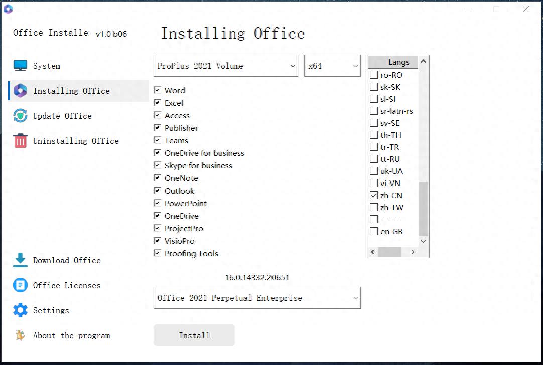The width and height of the screenshot is (543, 365).
Task: Click the Office Licenses document icon
Action: pyautogui.click(x=20, y=285)
